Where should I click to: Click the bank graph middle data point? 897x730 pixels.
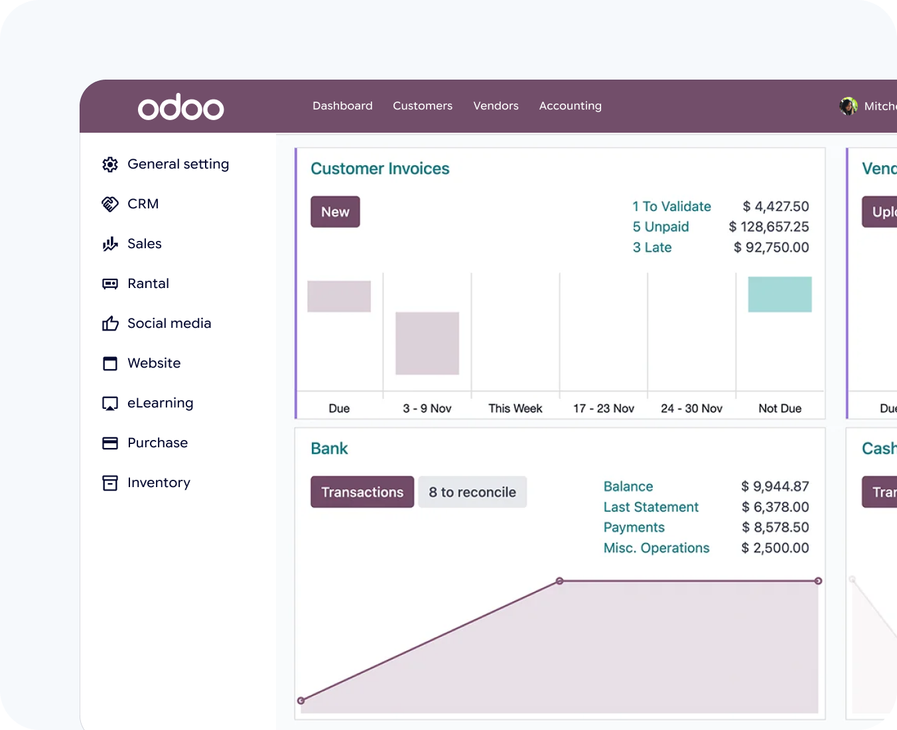point(559,581)
